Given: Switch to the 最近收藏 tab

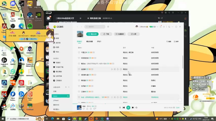Looking at the screenshot, I should point(90,41).
